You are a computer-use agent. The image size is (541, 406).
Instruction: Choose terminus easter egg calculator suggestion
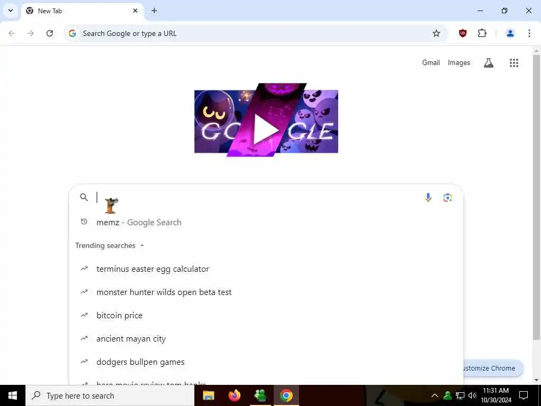tap(266, 269)
